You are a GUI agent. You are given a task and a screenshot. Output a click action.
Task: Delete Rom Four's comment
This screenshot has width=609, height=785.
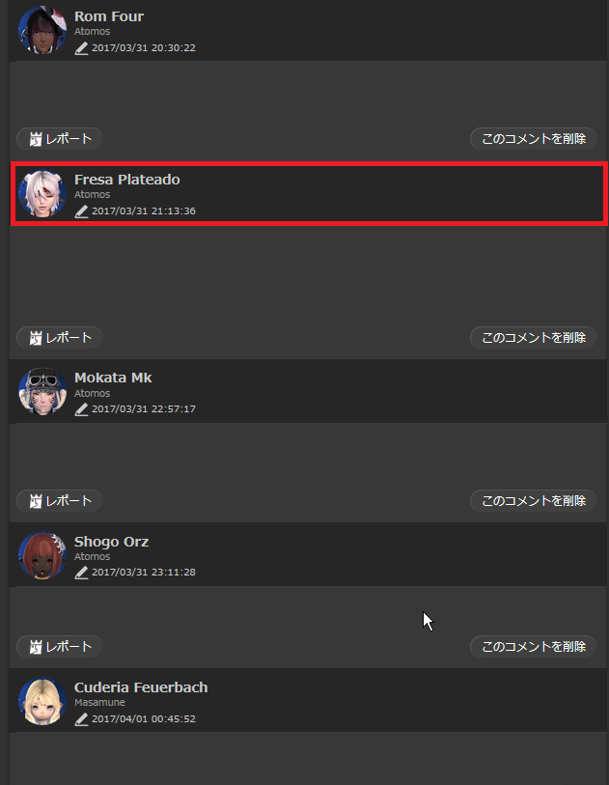click(534, 139)
